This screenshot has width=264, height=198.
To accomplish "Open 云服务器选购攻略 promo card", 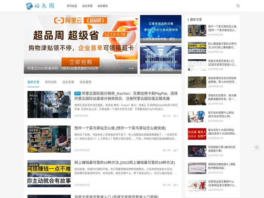I will tap(161, 29).
